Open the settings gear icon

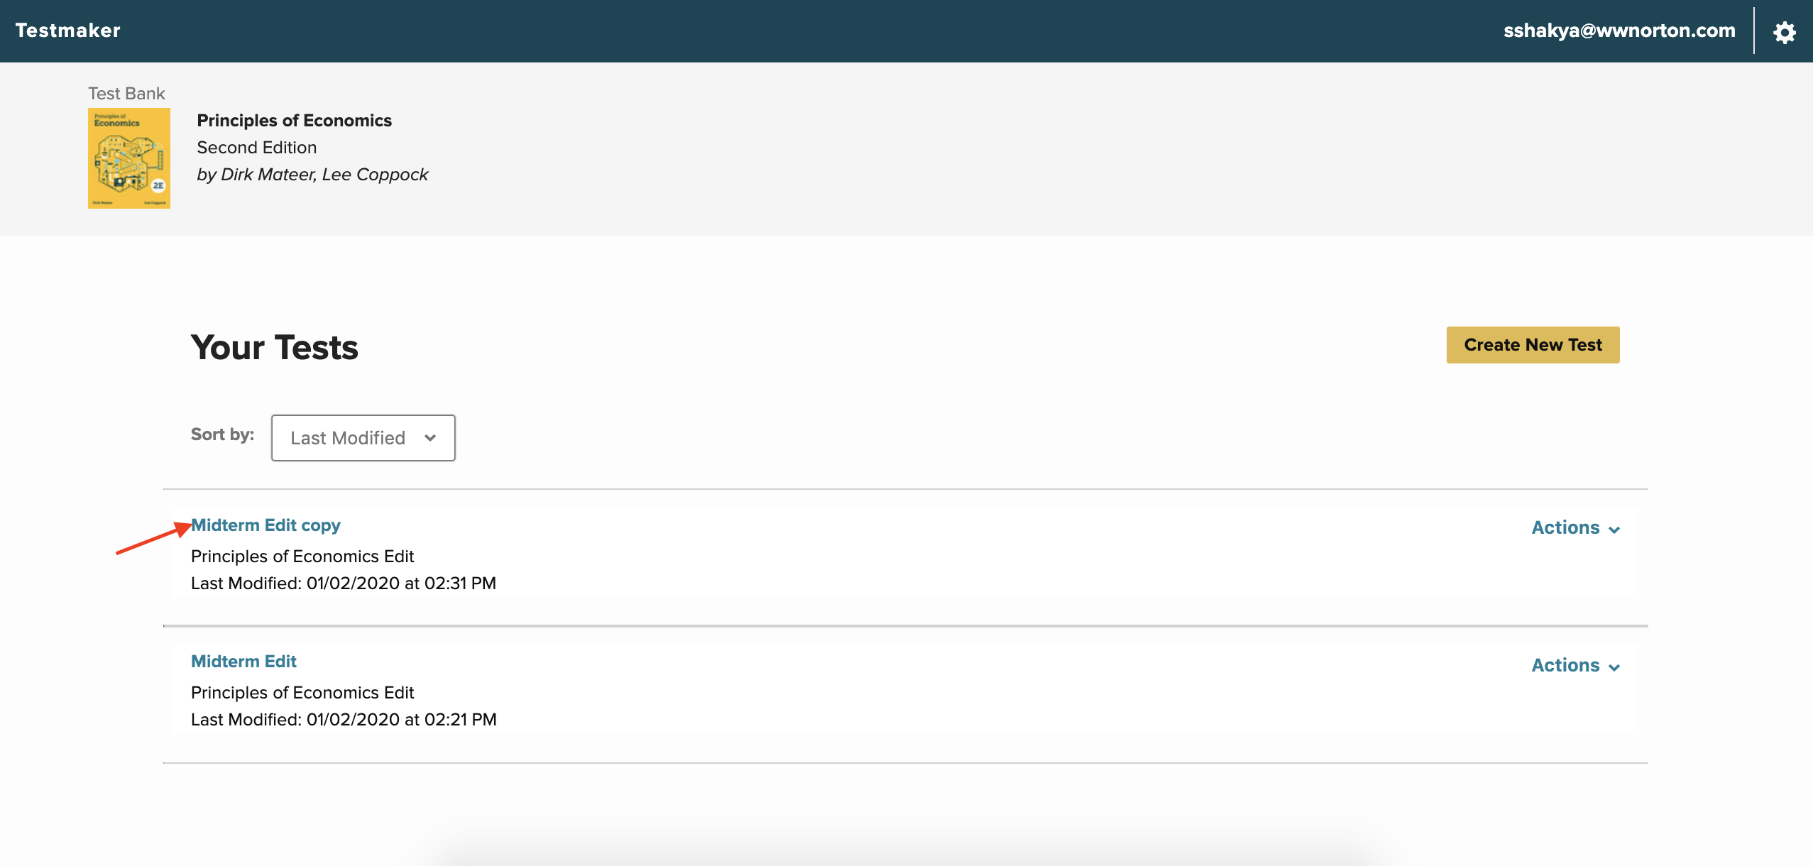point(1784,32)
